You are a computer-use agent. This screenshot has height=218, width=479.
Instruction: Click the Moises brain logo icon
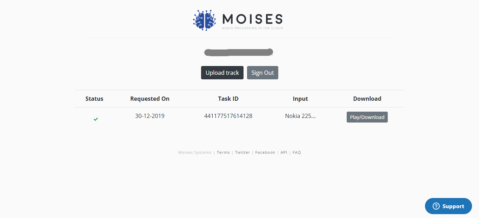(204, 20)
